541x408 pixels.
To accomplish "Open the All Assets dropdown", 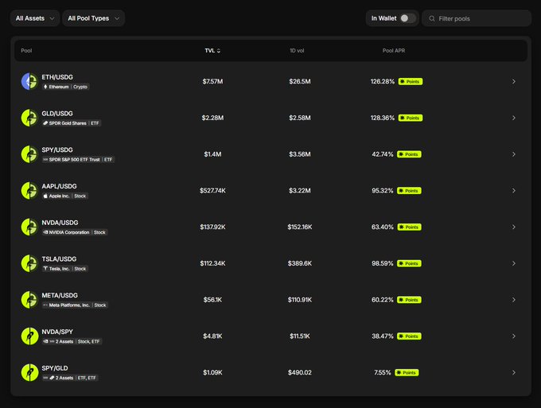I will click(x=35, y=18).
